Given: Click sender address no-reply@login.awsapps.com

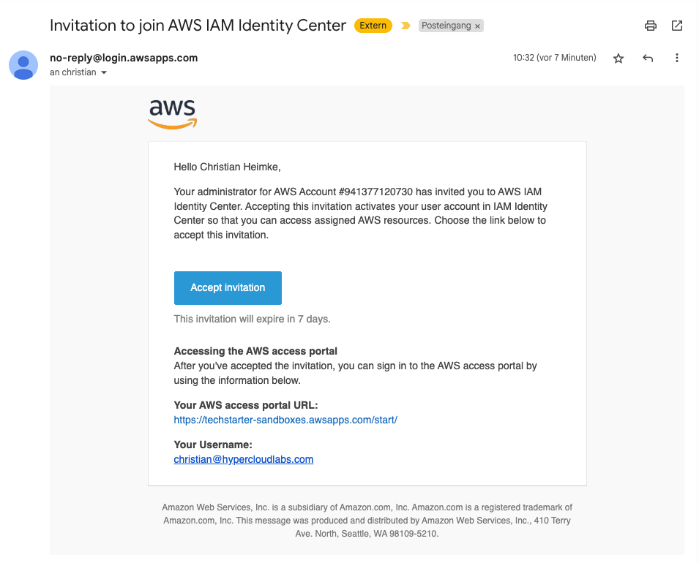Looking at the screenshot, I should click(124, 58).
